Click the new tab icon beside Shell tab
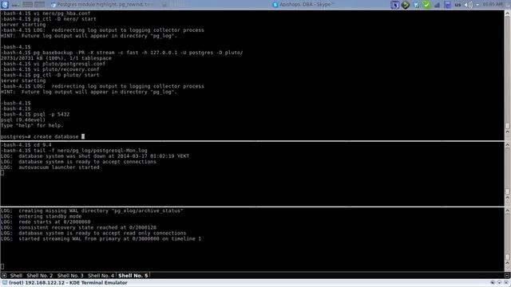The width and height of the screenshot is (511, 287). [x=4, y=276]
